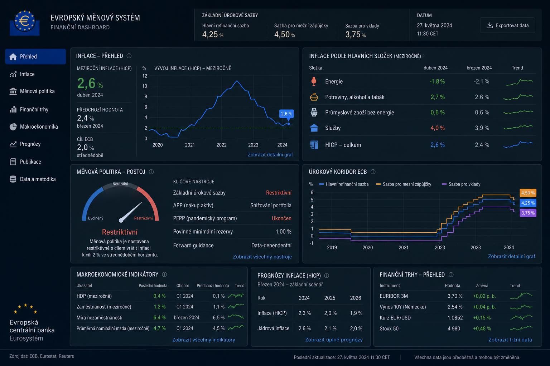Click Exportovat data button

click(507, 25)
